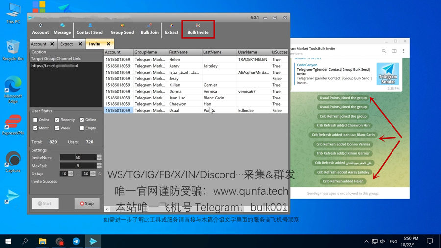The width and height of the screenshot is (441, 248).
Task: Click the Stop button
Action: pos(87,203)
